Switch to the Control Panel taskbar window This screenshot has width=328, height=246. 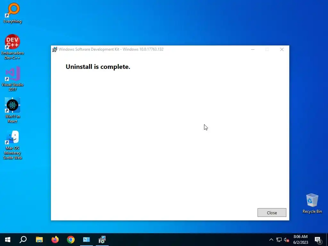click(86, 240)
